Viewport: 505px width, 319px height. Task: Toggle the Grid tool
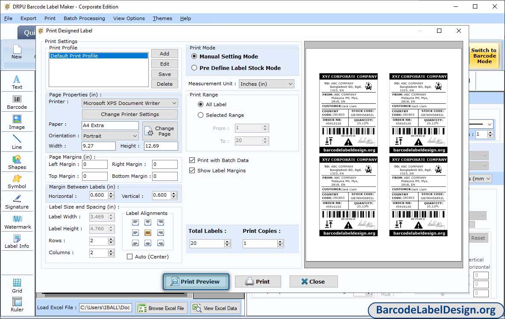pyautogui.click(x=17, y=286)
